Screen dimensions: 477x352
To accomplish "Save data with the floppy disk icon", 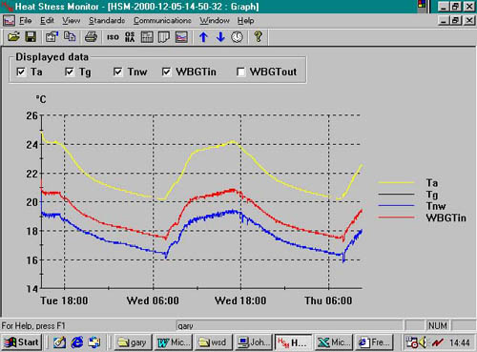I will (x=31, y=37).
